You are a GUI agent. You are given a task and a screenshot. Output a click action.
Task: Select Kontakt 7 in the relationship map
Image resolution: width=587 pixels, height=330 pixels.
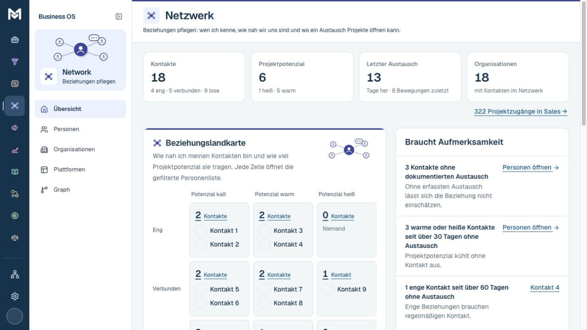(281, 289)
